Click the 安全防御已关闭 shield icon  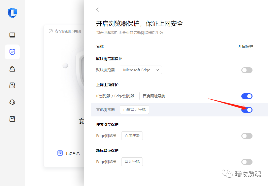[x=51, y=31]
